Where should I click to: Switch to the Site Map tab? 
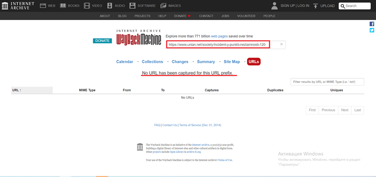232,62
